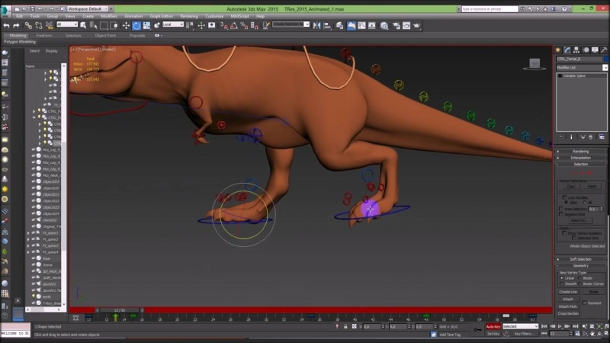The width and height of the screenshot is (610, 343).
Task: Expand the Rendering rollout
Action: (580, 151)
